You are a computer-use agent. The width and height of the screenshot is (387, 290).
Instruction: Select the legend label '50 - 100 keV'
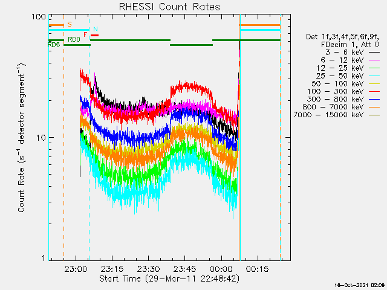(337, 83)
